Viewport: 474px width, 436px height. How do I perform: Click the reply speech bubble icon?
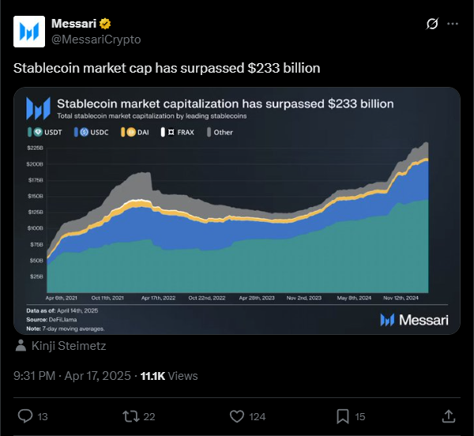coord(25,416)
